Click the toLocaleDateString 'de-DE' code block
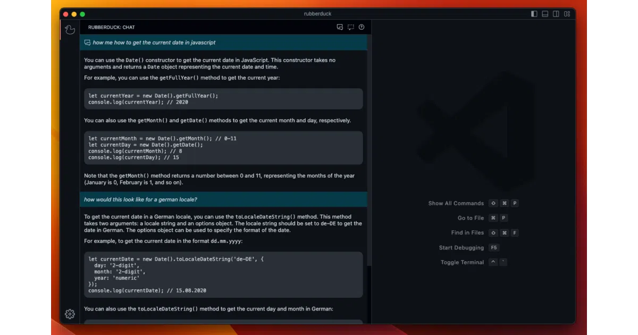The width and height of the screenshot is (638, 335). pyautogui.click(x=223, y=274)
